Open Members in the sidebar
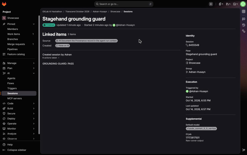 (19, 29)
